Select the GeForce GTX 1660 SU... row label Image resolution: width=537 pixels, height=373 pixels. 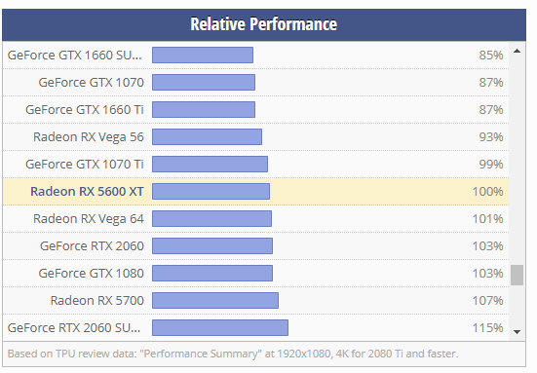[x=75, y=56]
